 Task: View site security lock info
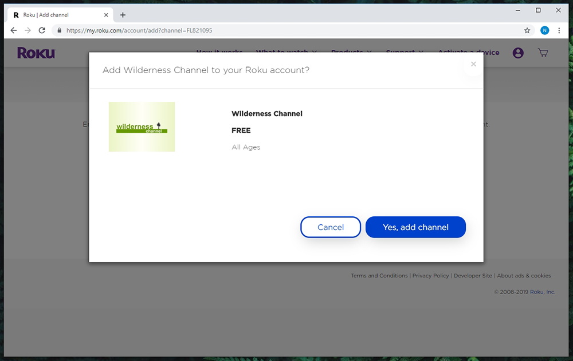point(59,30)
